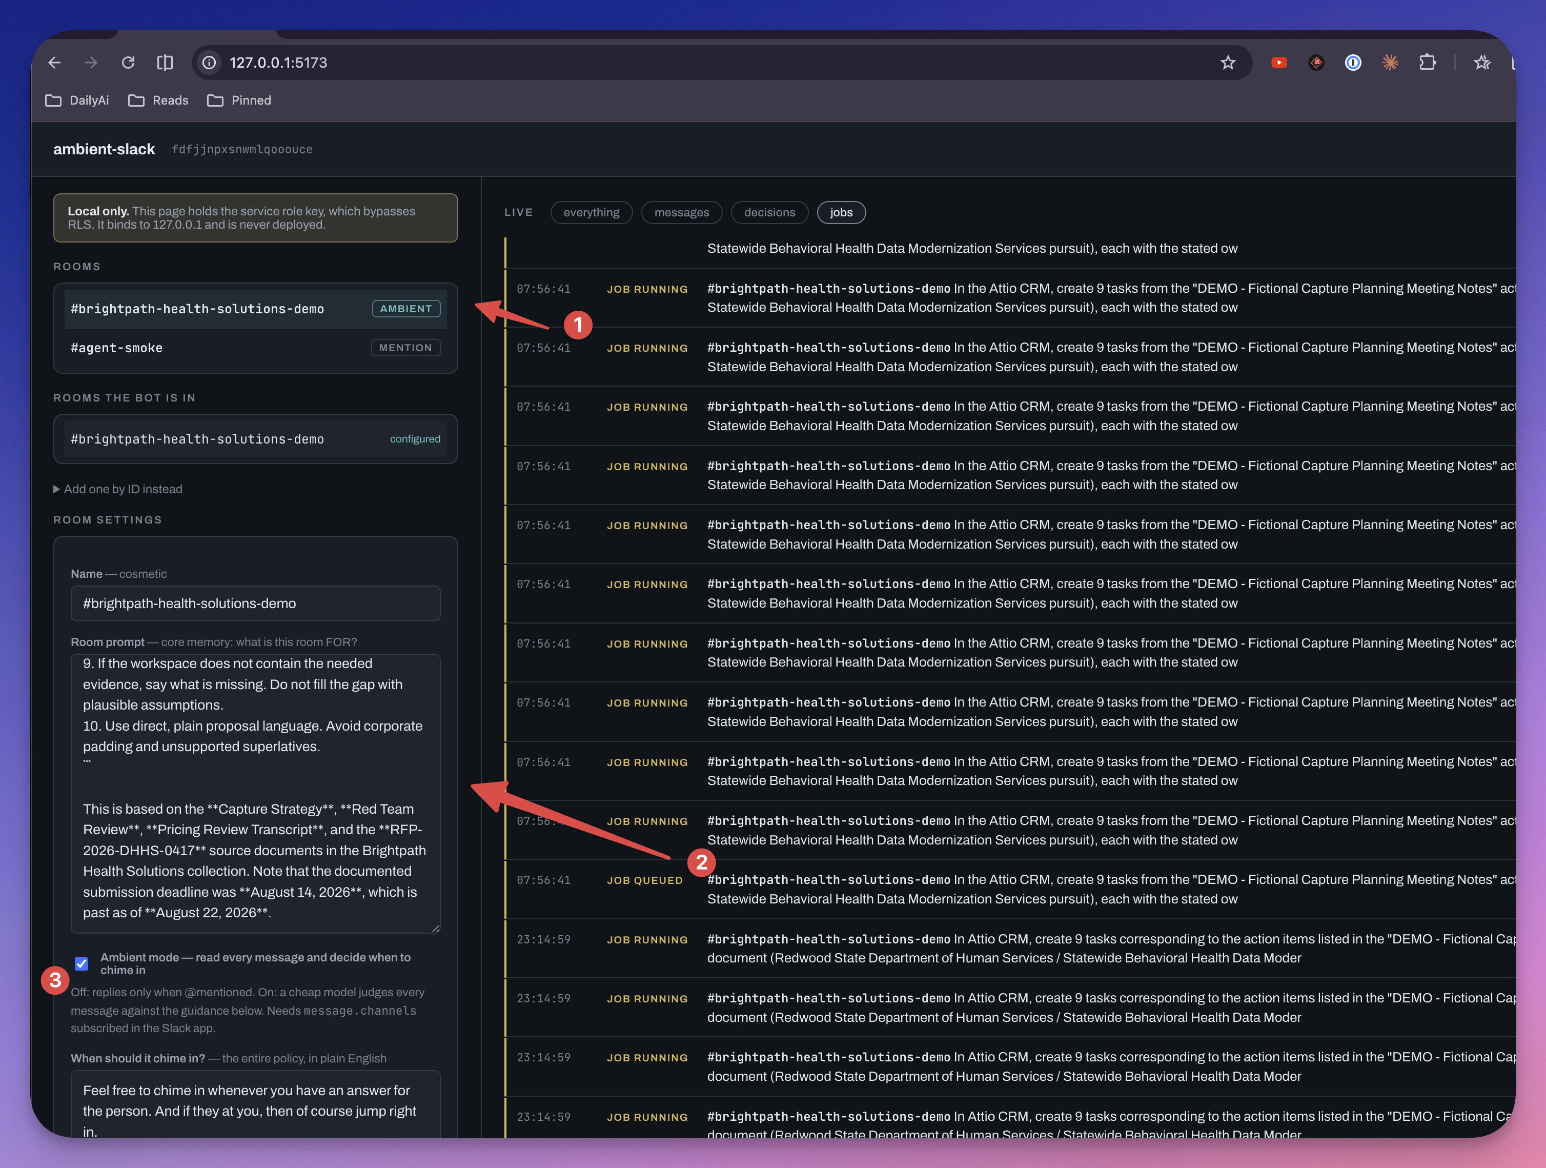Select the configured #brightpath-health-solutions-demo bot room

pos(256,439)
